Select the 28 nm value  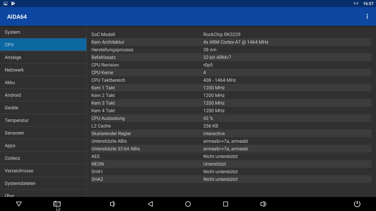coord(210,50)
